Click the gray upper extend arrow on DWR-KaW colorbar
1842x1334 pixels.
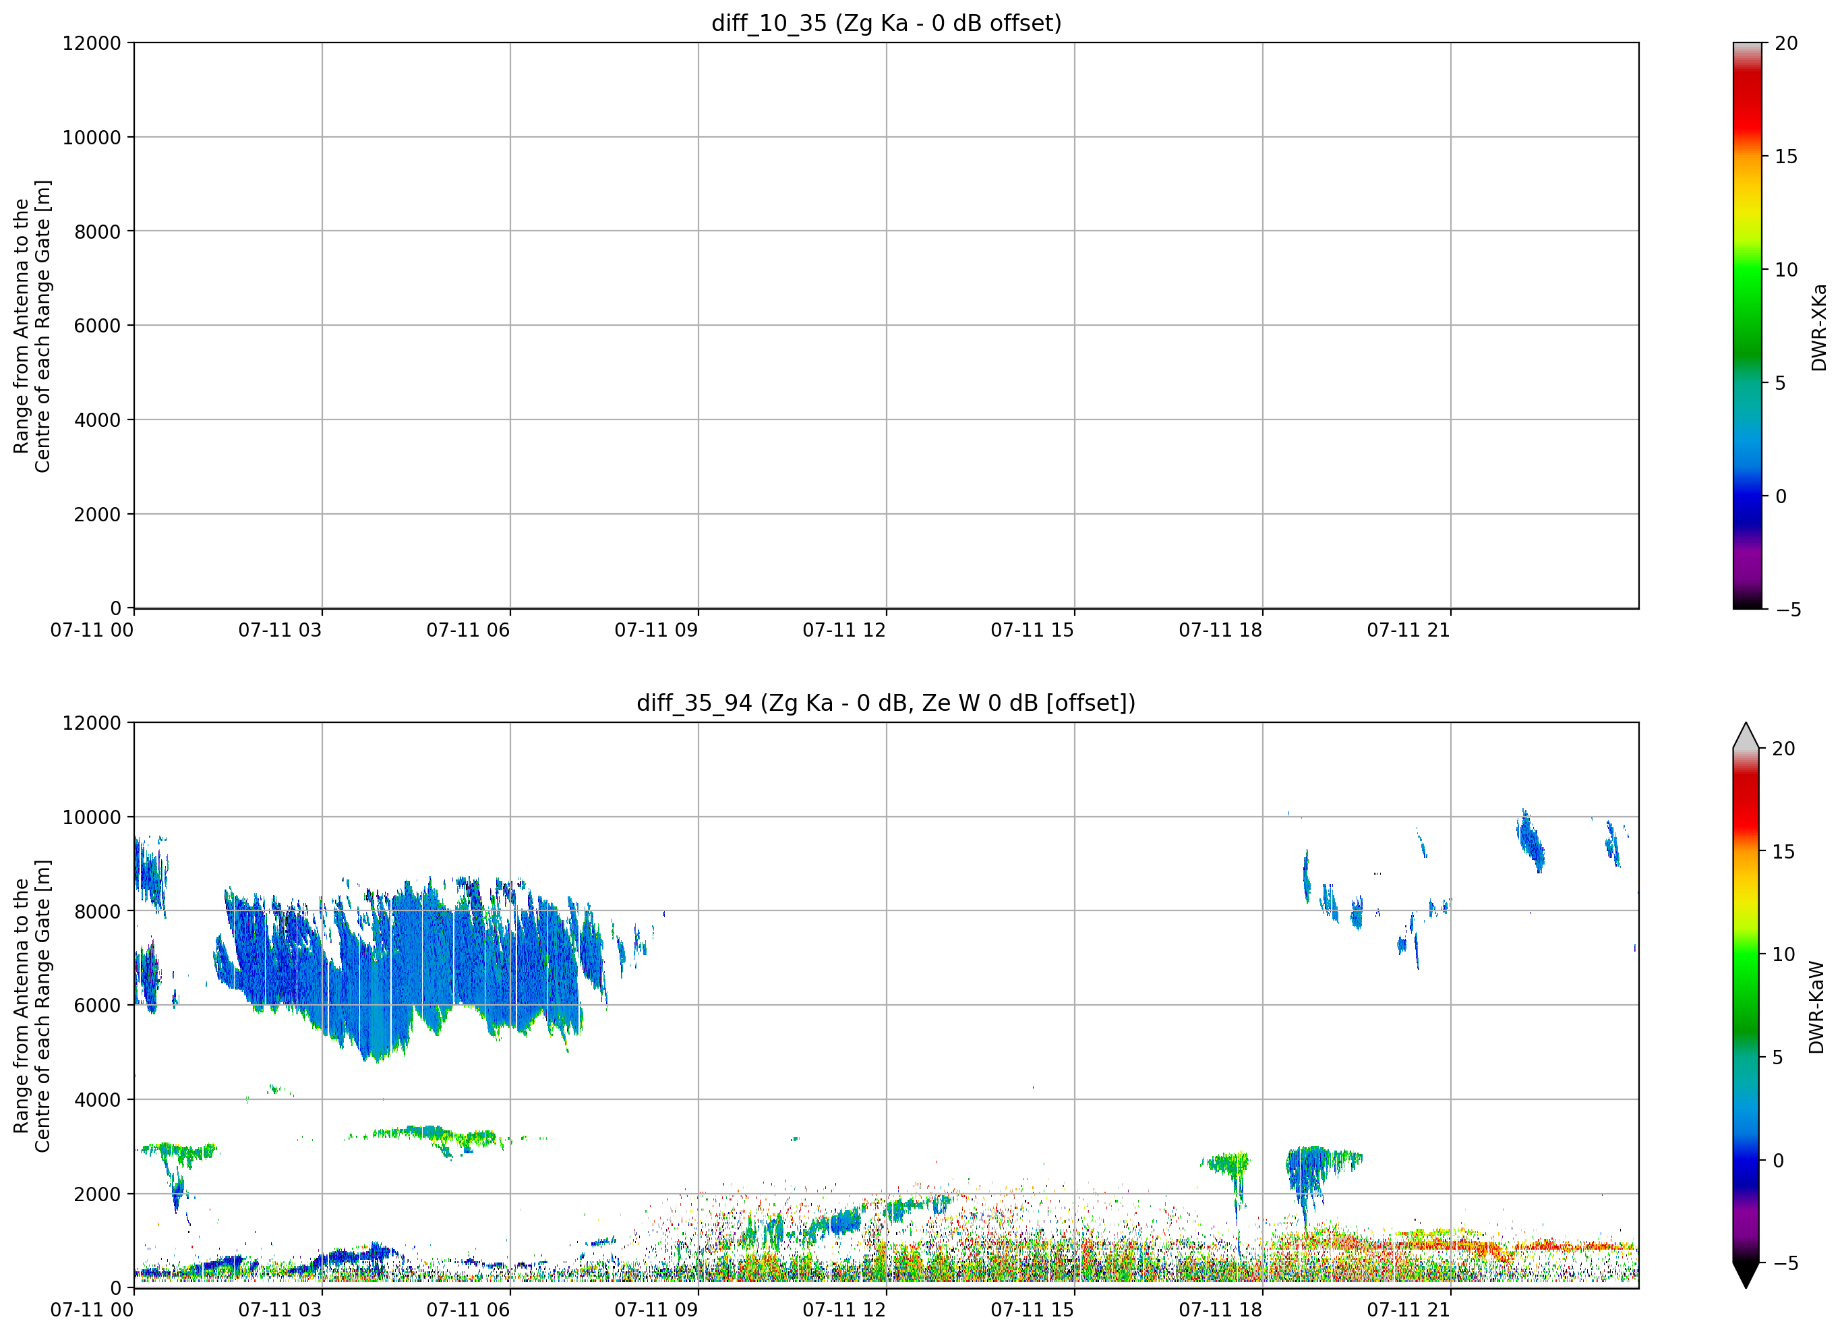click(x=1746, y=735)
